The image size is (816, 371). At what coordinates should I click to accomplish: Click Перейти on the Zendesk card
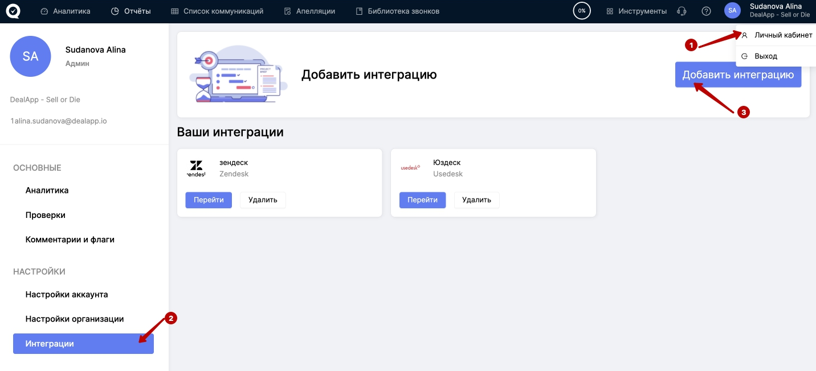[209, 200]
